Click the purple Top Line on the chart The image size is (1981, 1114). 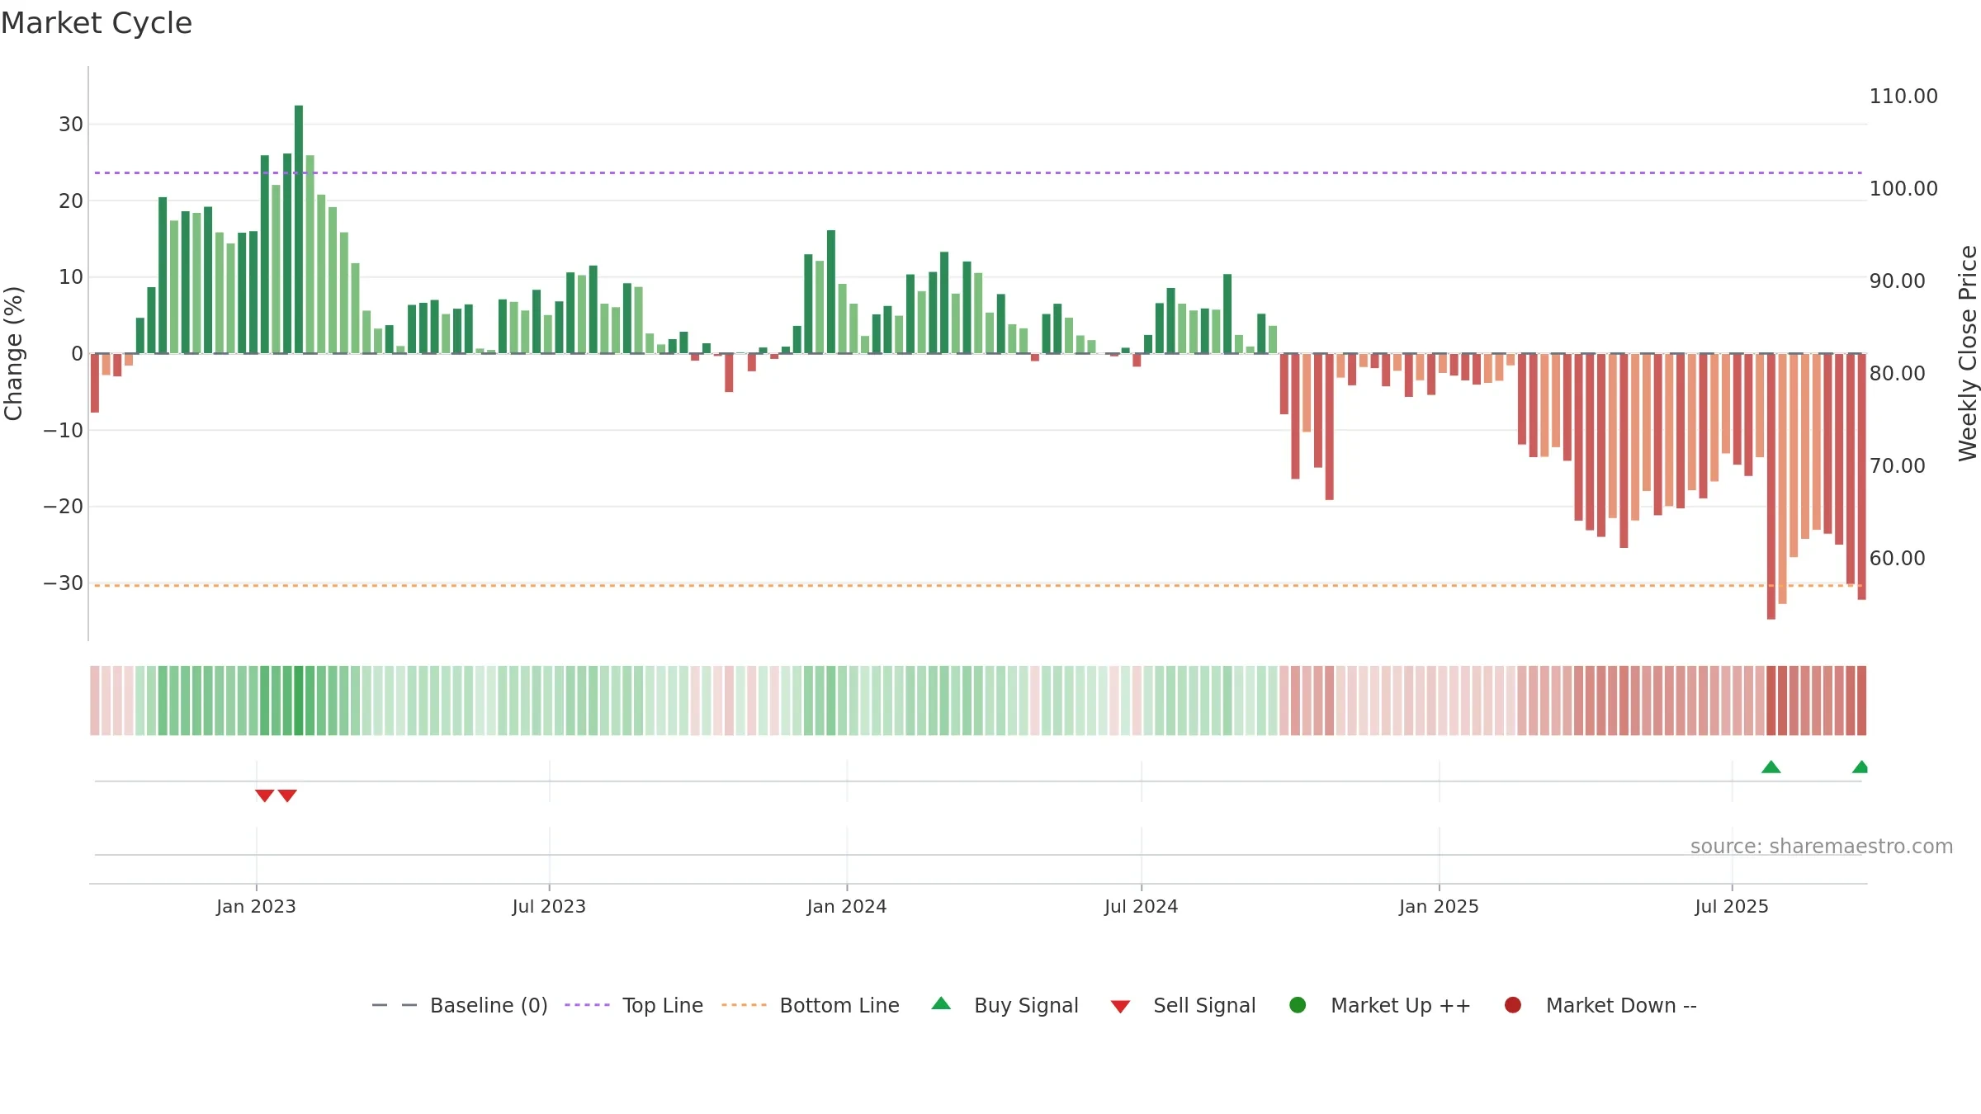coord(978,172)
